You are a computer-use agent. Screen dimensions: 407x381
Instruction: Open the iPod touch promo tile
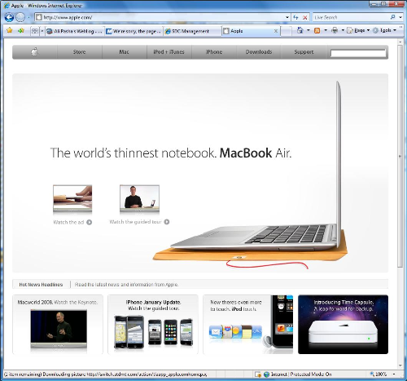click(x=248, y=324)
